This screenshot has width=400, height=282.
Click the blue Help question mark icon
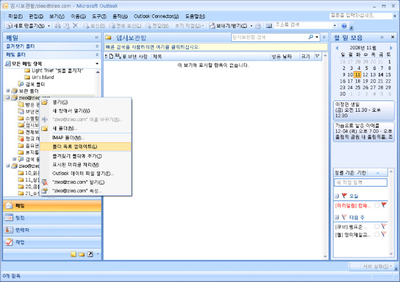point(344,26)
